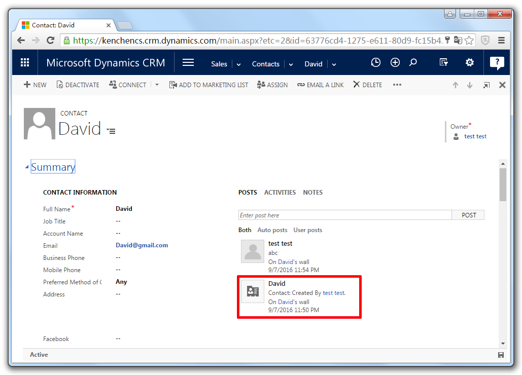Pop out the form in new window icon
Screen dimensions: 522x375
(486, 85)
